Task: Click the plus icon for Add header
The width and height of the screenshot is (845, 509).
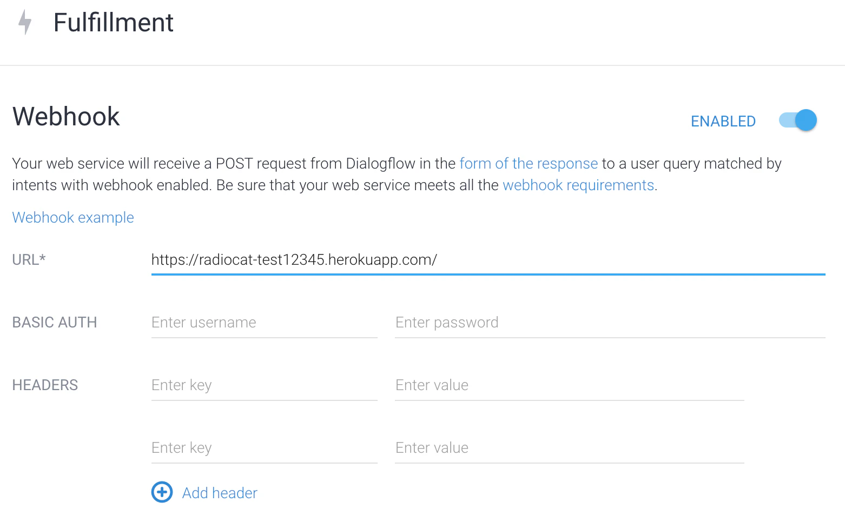Action: coord(162,492)
